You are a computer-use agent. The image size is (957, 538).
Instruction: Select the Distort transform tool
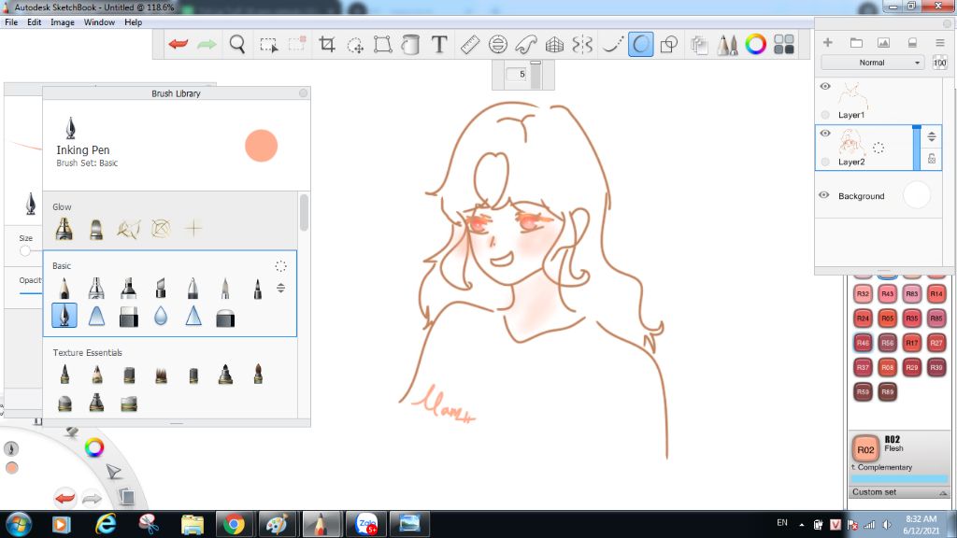coord(382,45)
